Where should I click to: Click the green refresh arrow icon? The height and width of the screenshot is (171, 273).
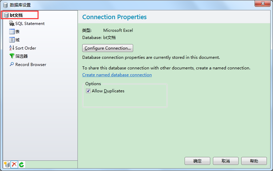[21, 165]
